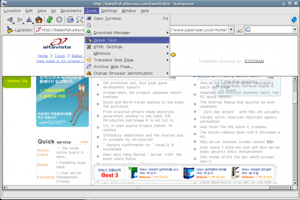Open the Back history dropdown arrow
The image size is (300, 200).
14,23
